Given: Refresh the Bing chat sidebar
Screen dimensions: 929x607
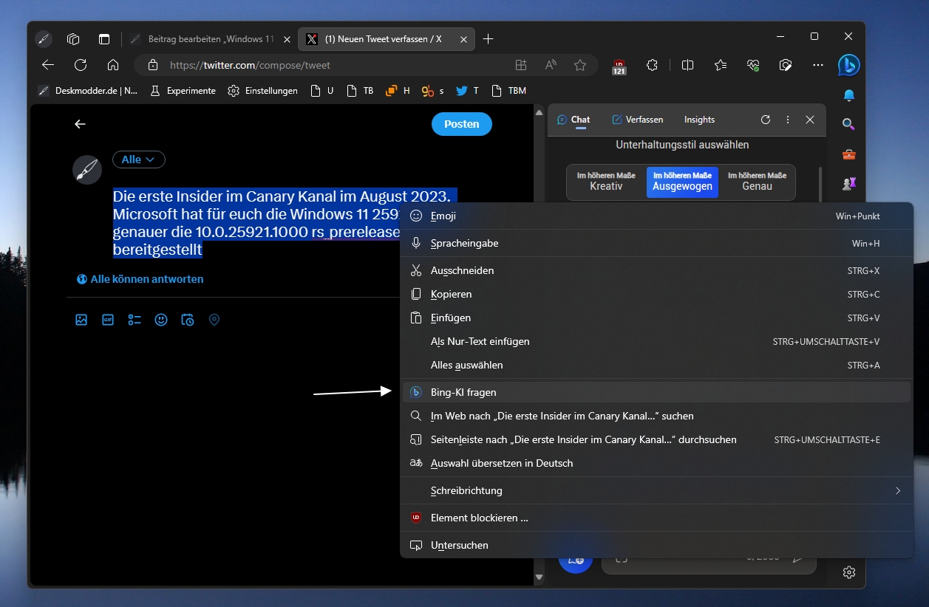Looking at the screenshot, I should point(766,120).
